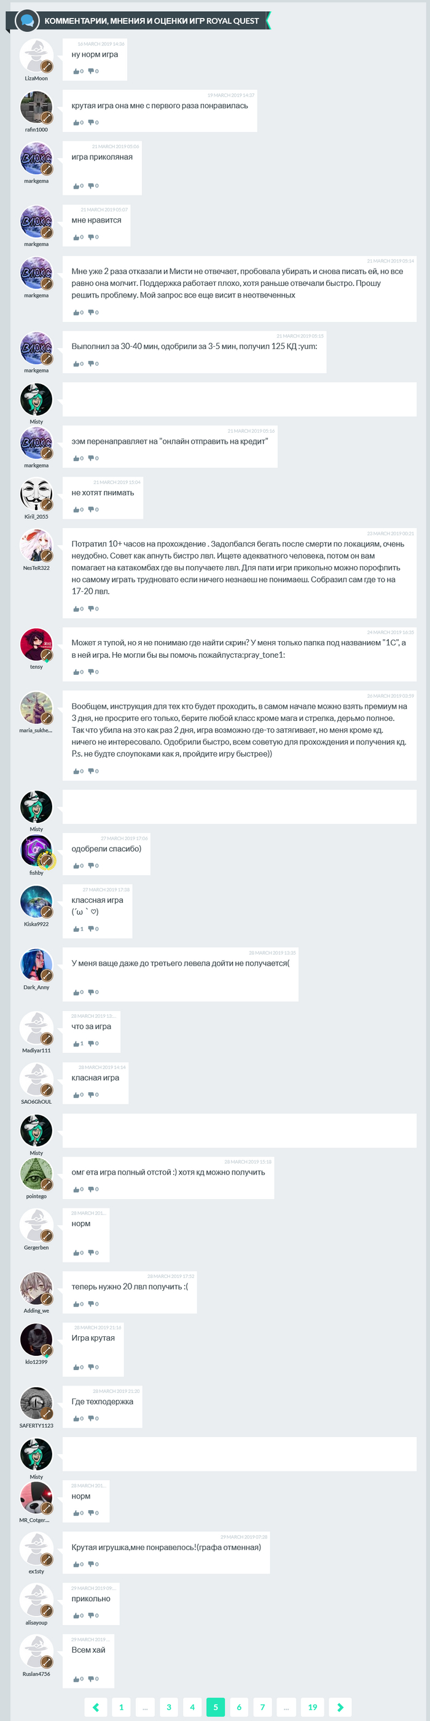Dislike Kiril_2055's "не хотят пнимать" comment
Image resolution: width=430 pixels, height=1721 pixels.
(93, 510)
